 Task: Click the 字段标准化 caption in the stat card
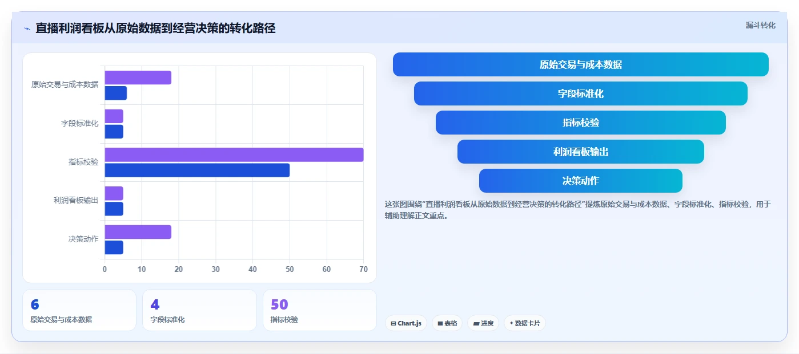[x=167, y=320]
